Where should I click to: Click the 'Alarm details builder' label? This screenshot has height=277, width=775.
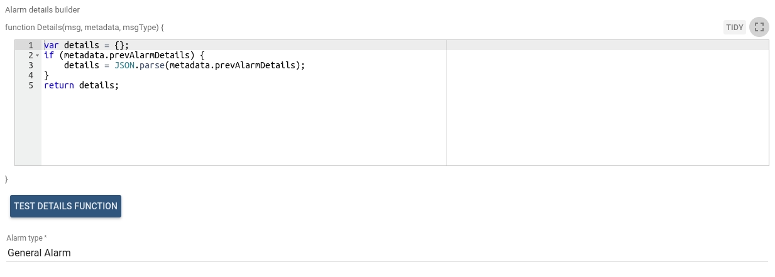point(42,10)
